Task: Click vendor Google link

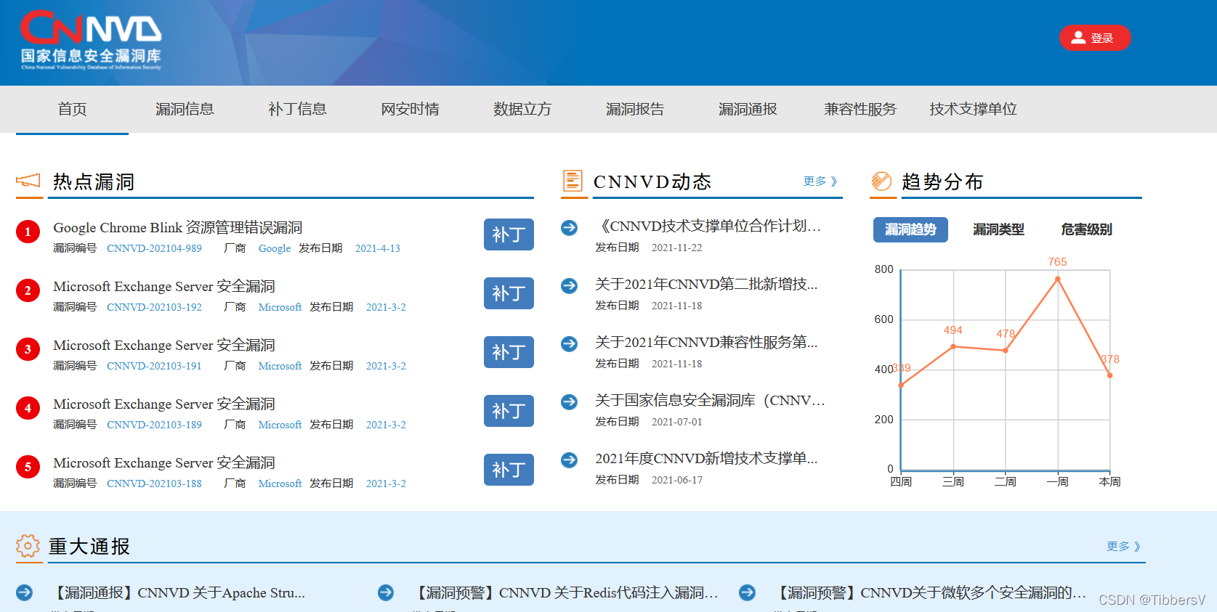Action: tap(275, 248)
